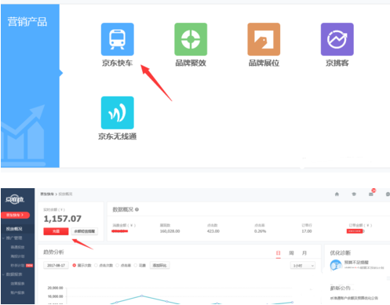Open the 2017-08-17 date field
Screen dimensions: 390x305
coord(56,265)
